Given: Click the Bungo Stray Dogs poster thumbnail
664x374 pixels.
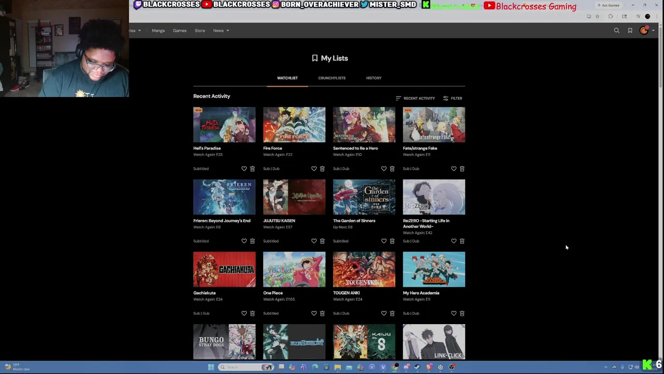Looking at the screenshot, I should (x=225, y=342).
